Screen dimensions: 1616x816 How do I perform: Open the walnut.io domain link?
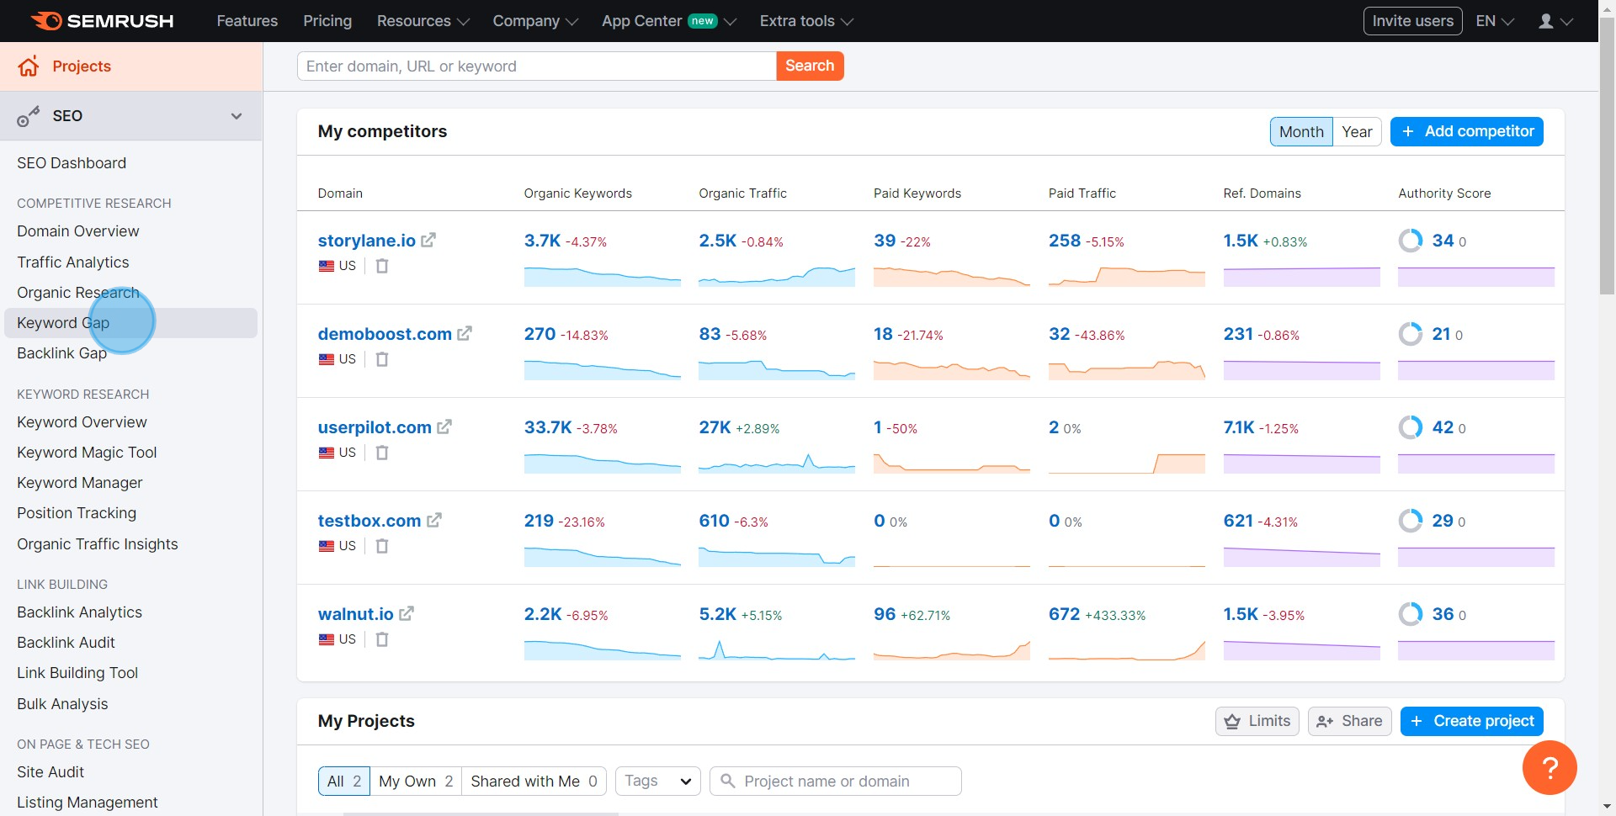tap(355, 614)
